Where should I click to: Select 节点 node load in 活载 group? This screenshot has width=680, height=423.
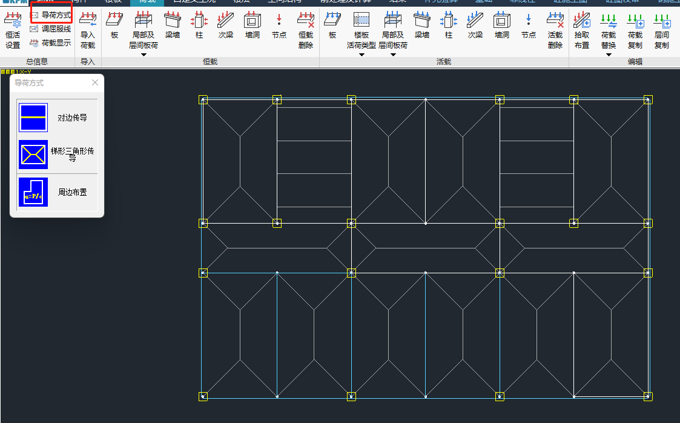tap(528, 25)
